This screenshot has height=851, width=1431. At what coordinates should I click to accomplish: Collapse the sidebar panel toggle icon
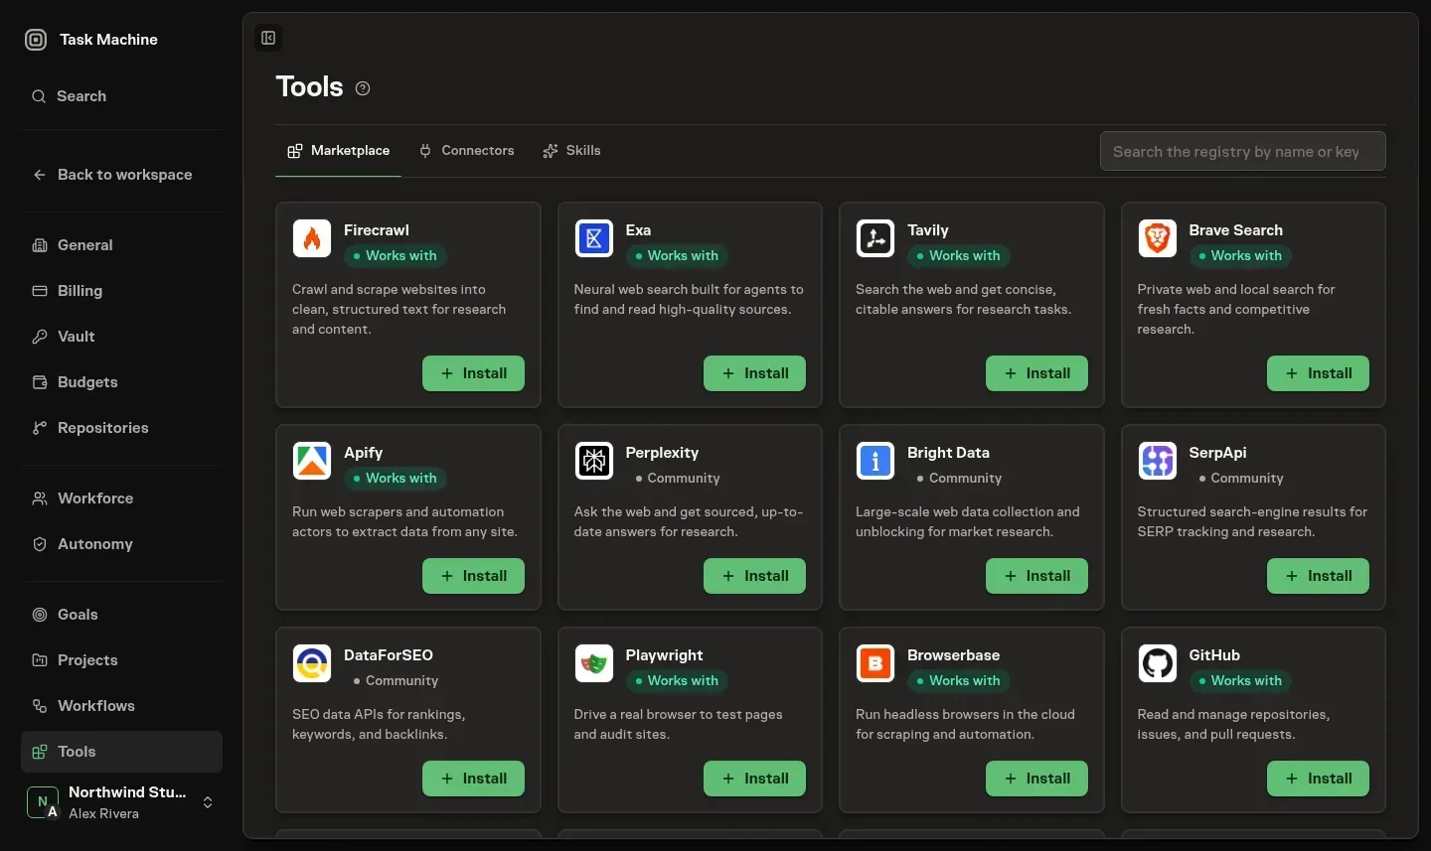coord(268,38)
